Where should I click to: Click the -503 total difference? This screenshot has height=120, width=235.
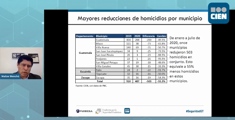click(x=149, y=81)
